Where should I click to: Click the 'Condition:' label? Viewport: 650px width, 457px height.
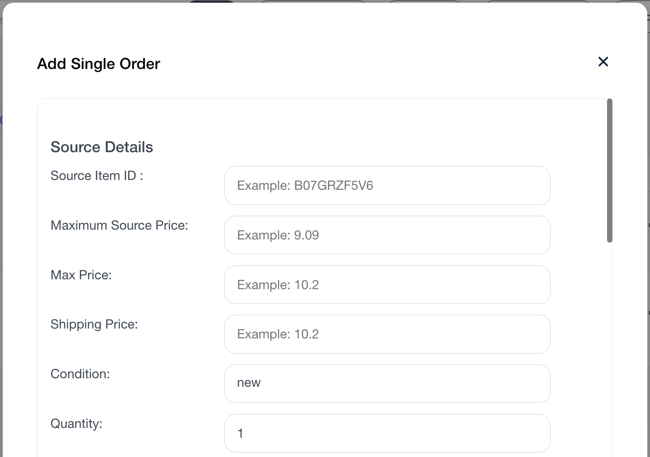pos(80,374)
